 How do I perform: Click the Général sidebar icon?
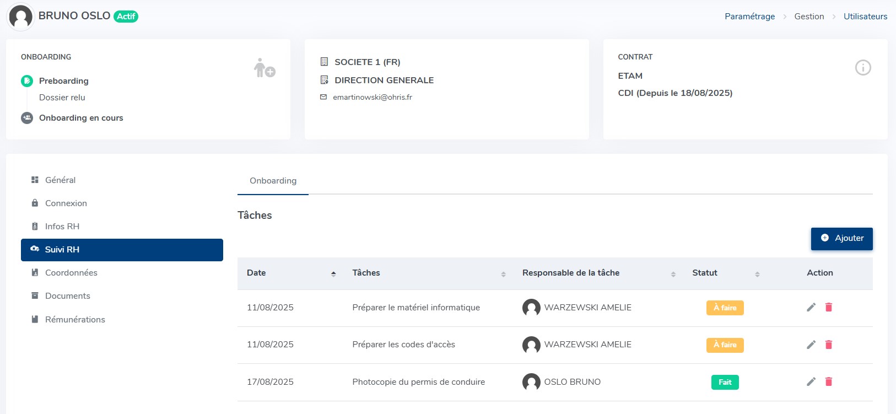click(35, 180)
